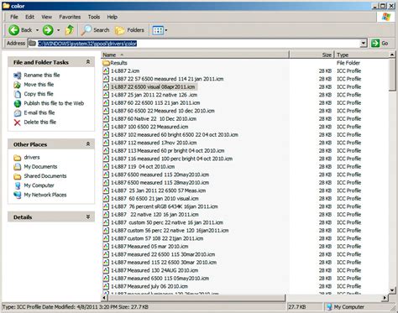Click the My Network Places icon
The width and height of the screenshot is (398, 313).
click(x=18, y=195)
